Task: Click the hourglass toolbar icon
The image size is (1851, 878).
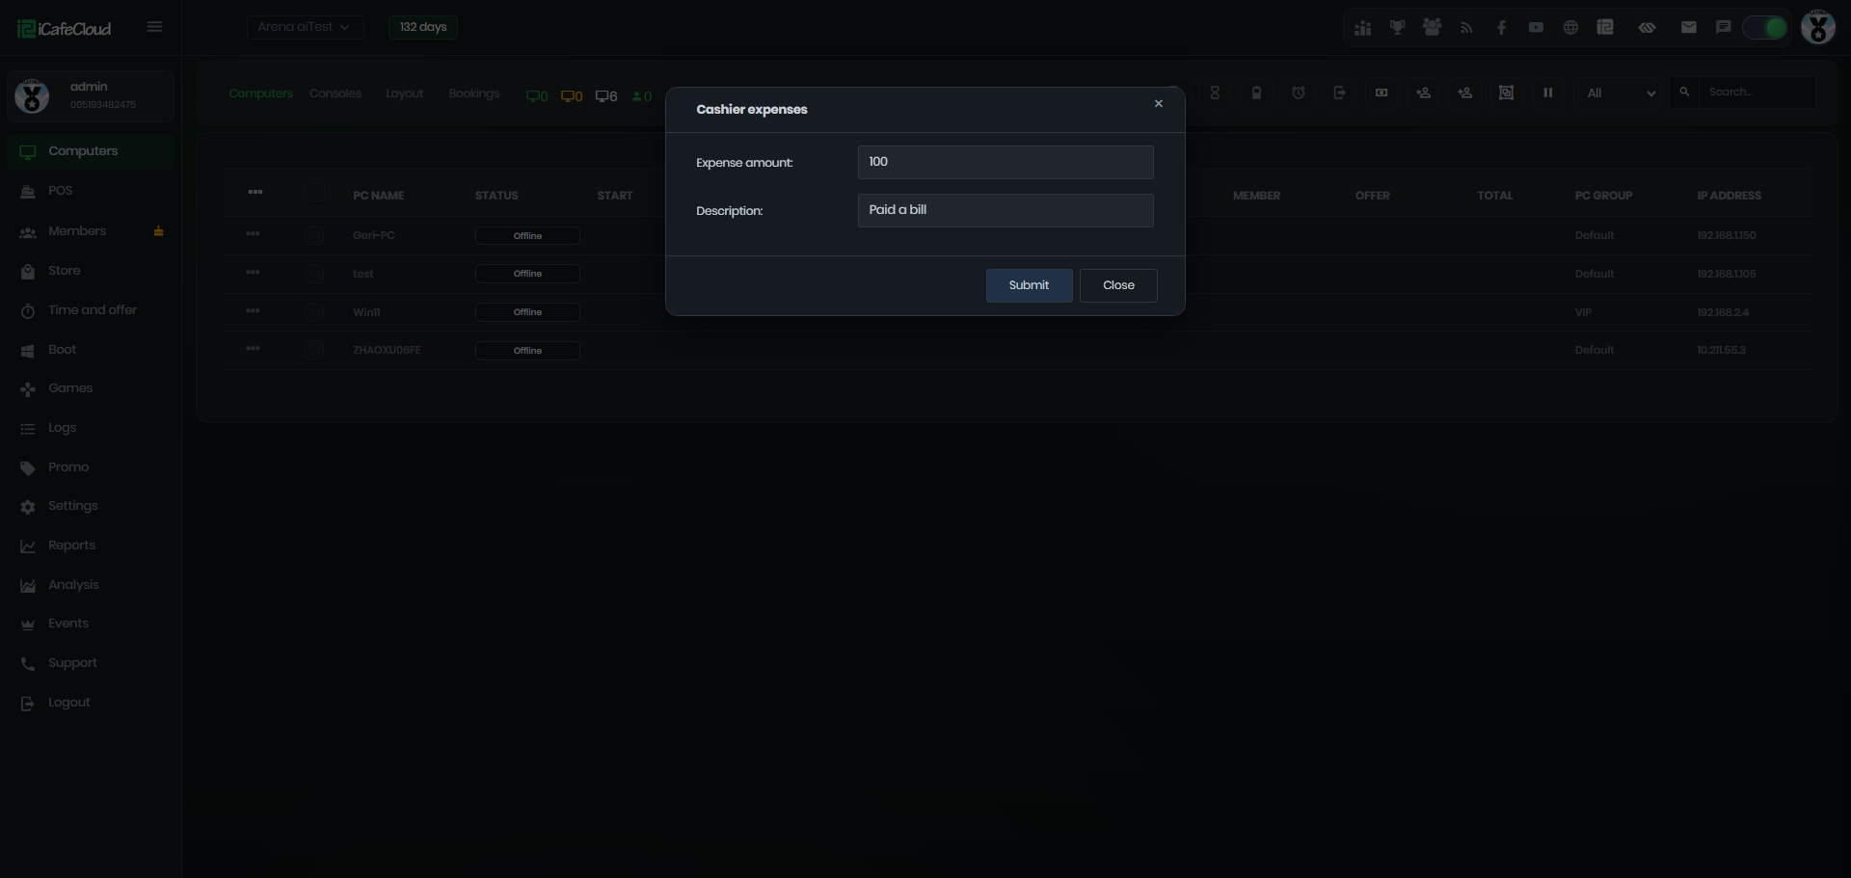Action: coord(1215,93)
